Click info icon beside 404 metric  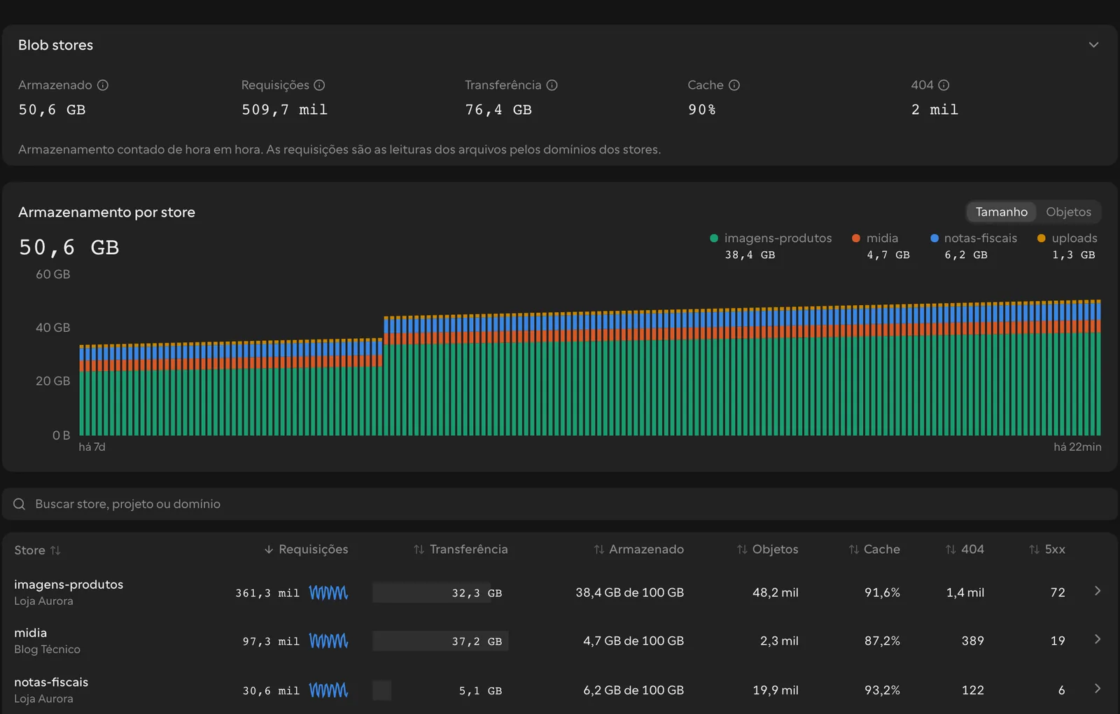coord(944,85)
